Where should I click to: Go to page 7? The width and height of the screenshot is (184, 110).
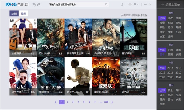coord(95,102)
